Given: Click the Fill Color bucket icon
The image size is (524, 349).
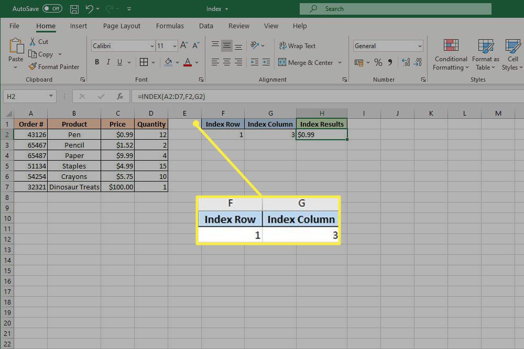Looking at the screenshot, I should [168, 62].
